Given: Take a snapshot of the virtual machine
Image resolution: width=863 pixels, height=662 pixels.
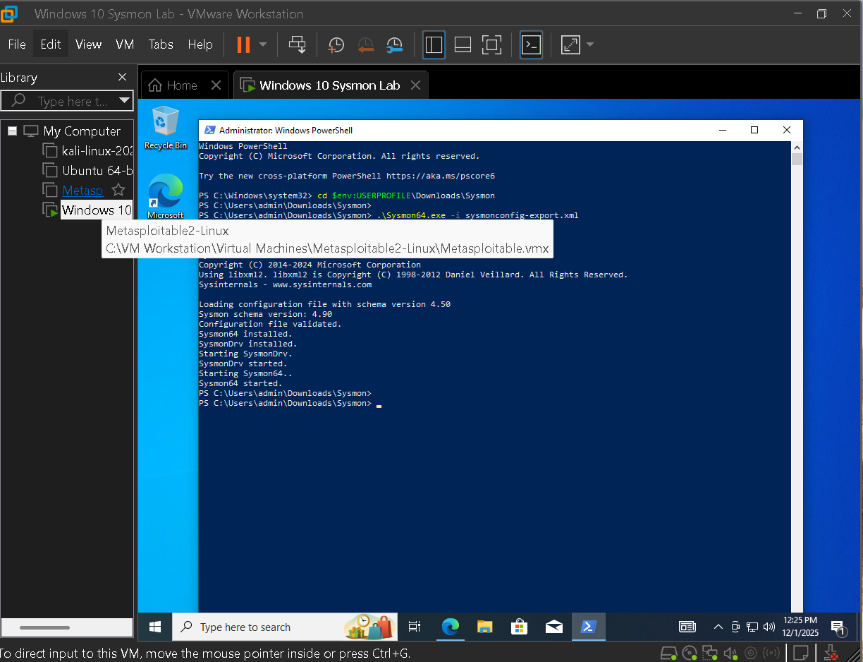Looking at the screenshot, I should 336,44.
